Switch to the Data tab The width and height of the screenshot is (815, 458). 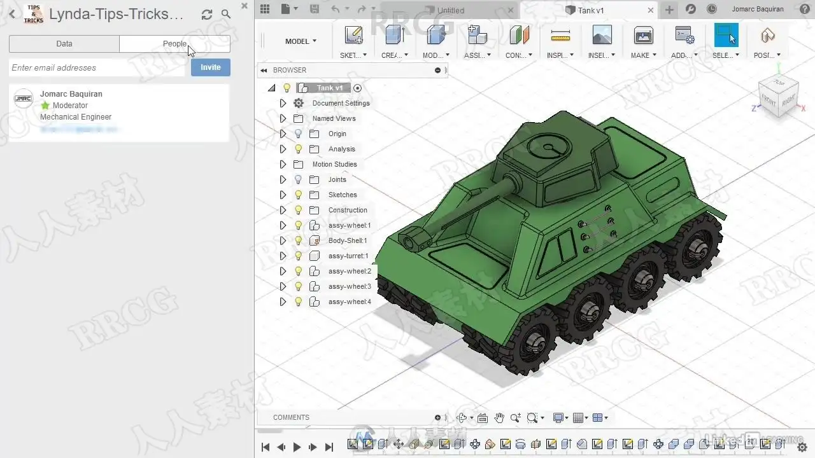coord(64,44)
